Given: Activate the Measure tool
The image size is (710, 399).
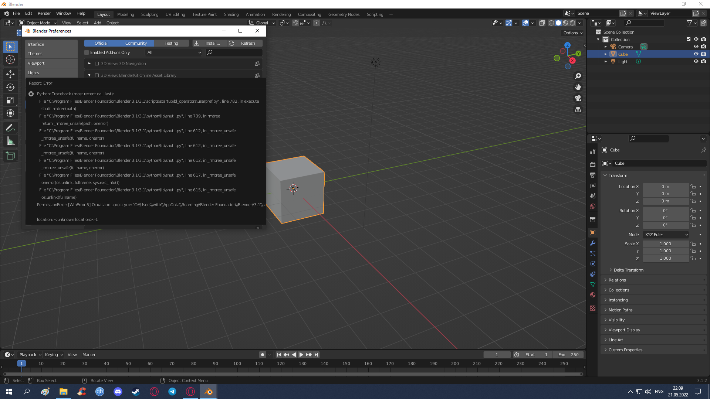Looking at the screenshot, I should pyautogui.click(x=10, y=141).
